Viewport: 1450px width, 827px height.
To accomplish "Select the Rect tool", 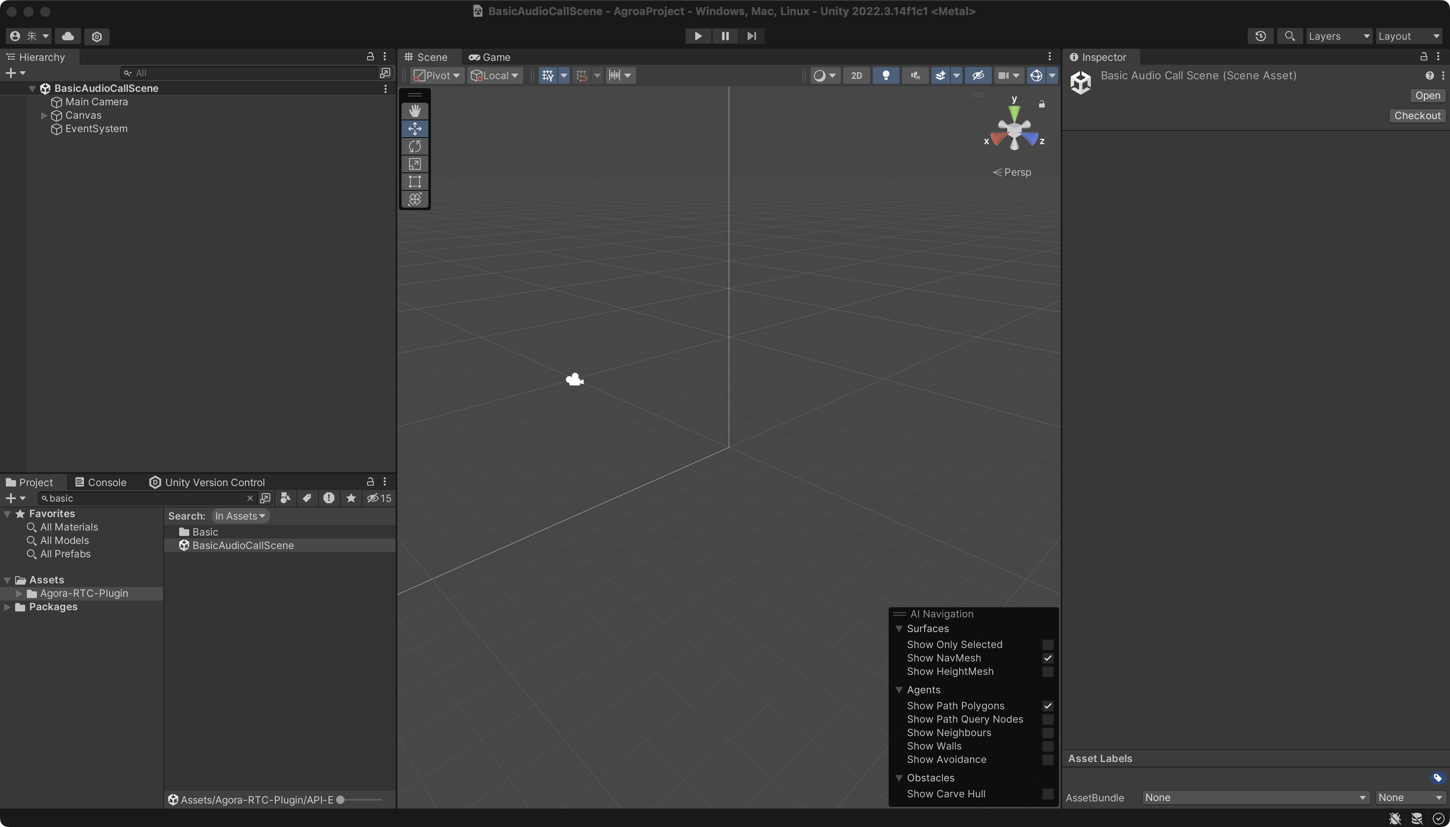I will [x=415, y=181].
